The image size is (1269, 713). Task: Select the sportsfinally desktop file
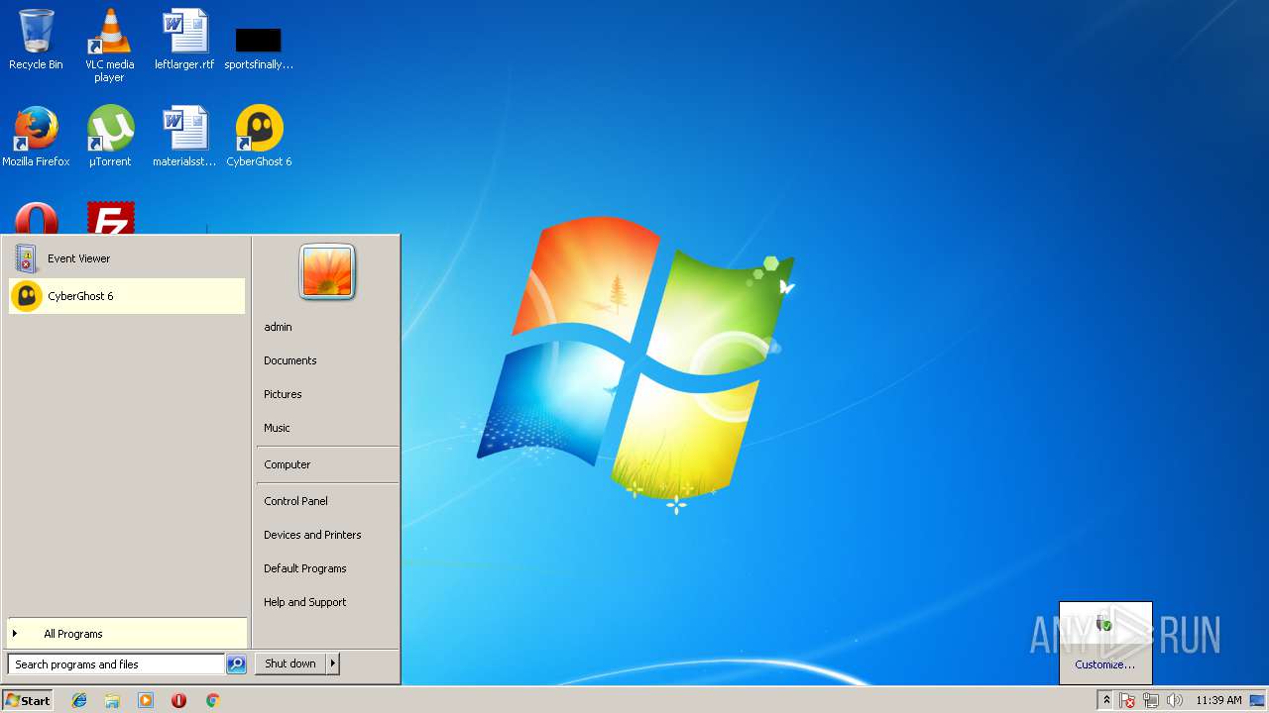point(259,48)
